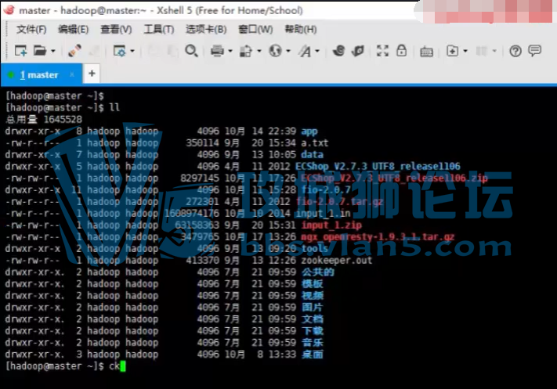Open the 查看(V) menu
557x389 pixels.
point(116,30)
